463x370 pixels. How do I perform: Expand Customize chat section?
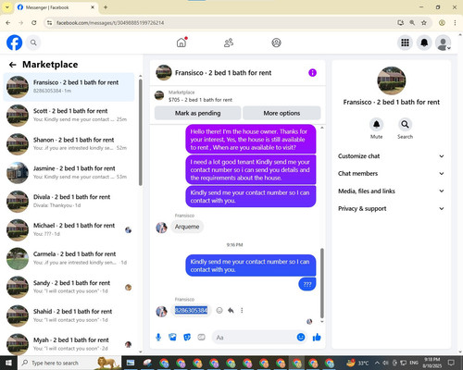tap(391, 156)
